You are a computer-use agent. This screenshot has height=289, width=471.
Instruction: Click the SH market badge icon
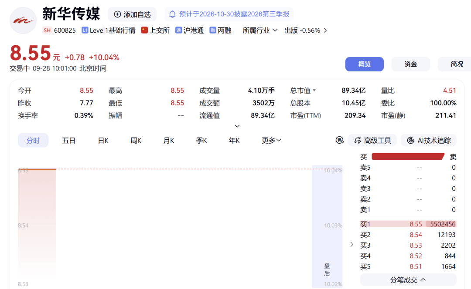[47, 30]
